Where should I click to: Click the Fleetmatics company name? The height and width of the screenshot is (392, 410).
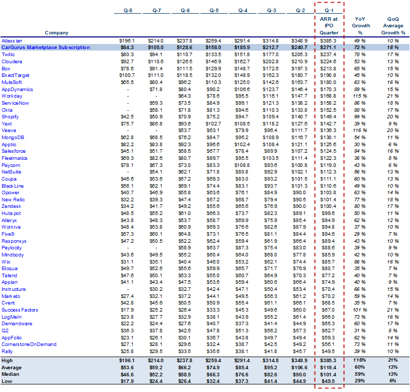14,158
